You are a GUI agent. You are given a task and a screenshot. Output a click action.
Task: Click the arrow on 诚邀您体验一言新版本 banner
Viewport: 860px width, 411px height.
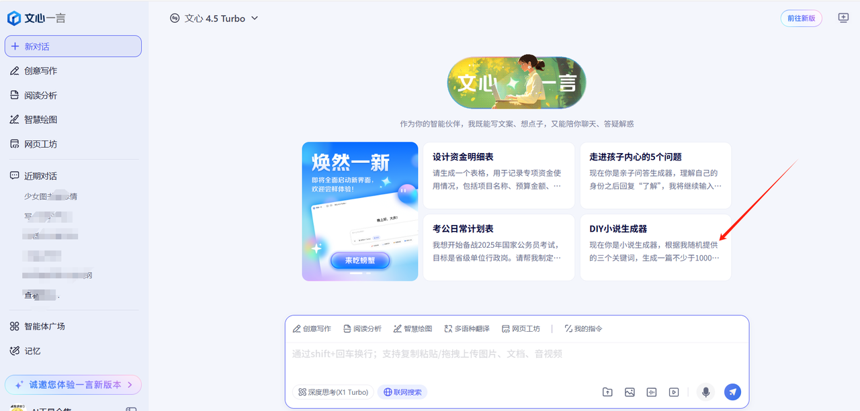tap(130, 385)
